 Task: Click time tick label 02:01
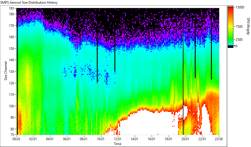33,139
